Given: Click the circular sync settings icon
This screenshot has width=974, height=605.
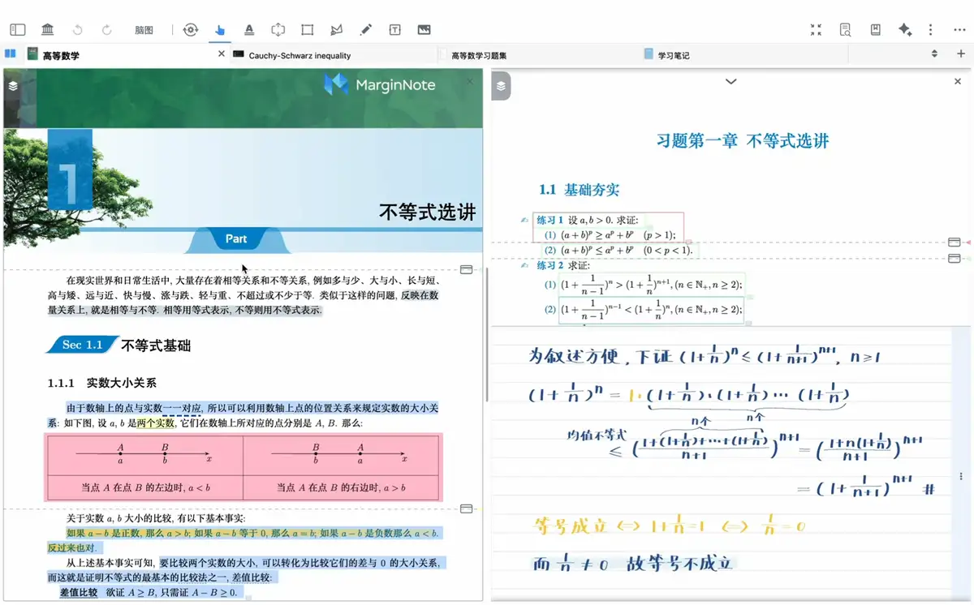Looking at the screenshot, I should point(191,30).
